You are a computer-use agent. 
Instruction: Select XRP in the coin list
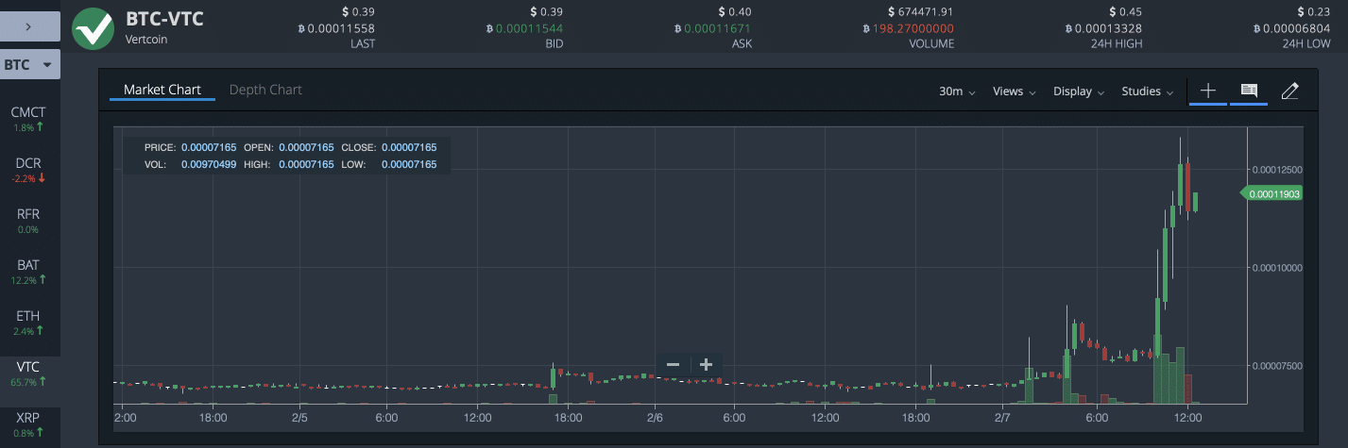click(28, 423)
